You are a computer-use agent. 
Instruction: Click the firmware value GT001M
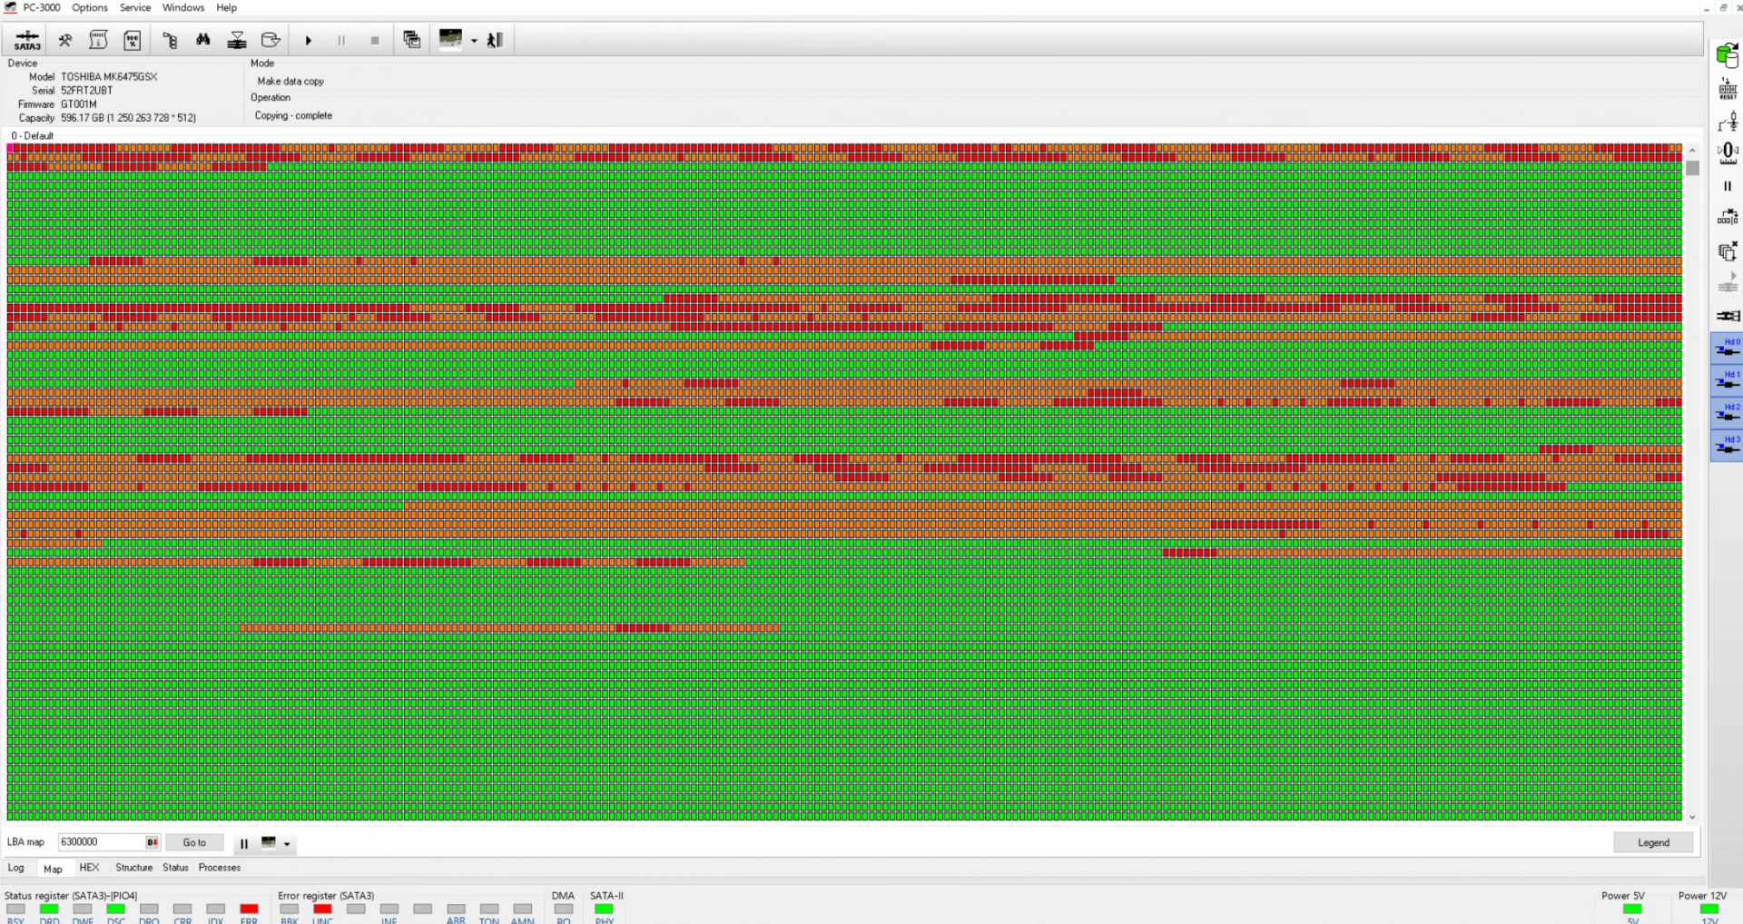click(x=79, y=104)
